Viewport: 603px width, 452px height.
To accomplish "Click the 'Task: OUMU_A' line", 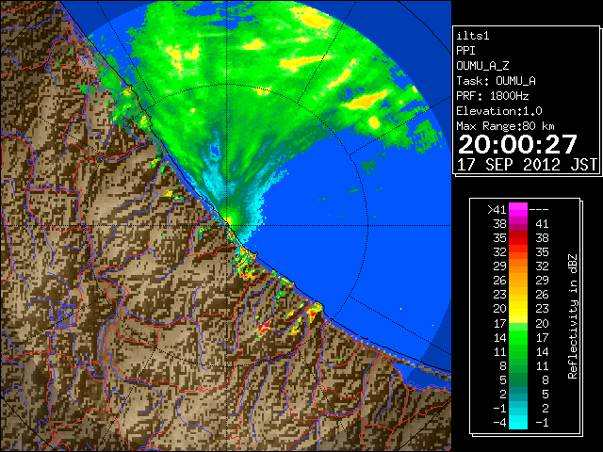I will point(497,81).
